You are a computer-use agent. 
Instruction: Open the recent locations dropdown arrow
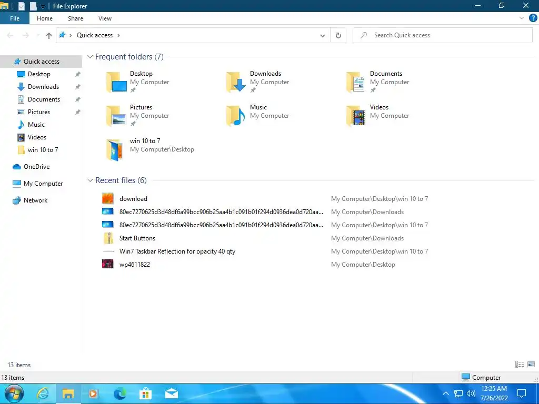click(x=38, y=35)
